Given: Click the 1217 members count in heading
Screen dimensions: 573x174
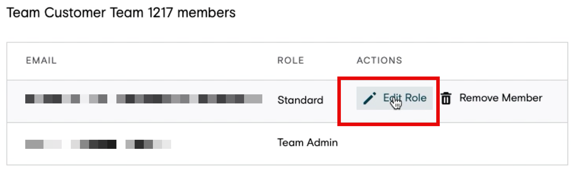Looking at the screenshot, I should (x=191, y=13).
